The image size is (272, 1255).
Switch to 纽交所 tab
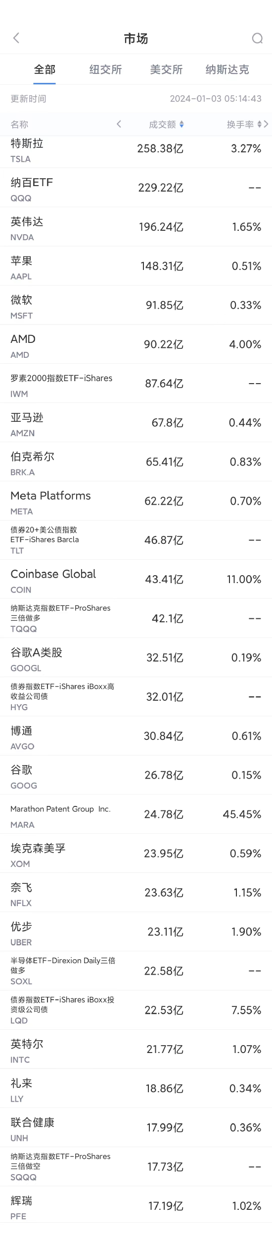[105, 69]
